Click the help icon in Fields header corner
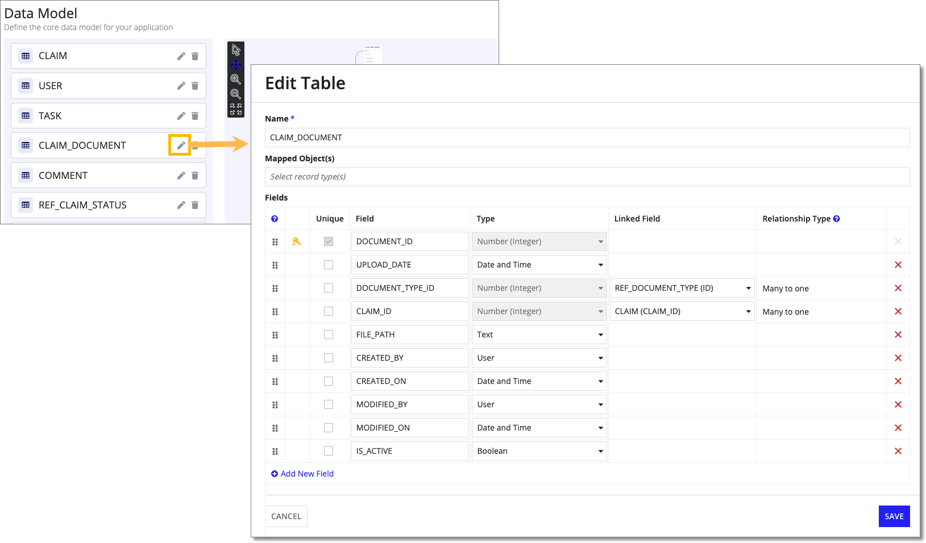The height and width of the screenshot is (543, 926). pyautogui.click(x=275, y=219)
